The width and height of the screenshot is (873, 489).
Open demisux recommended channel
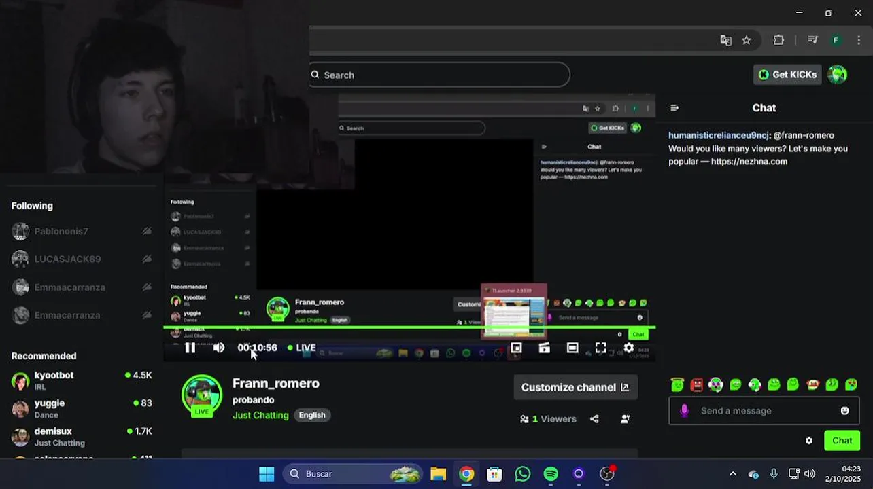[82, 437]
